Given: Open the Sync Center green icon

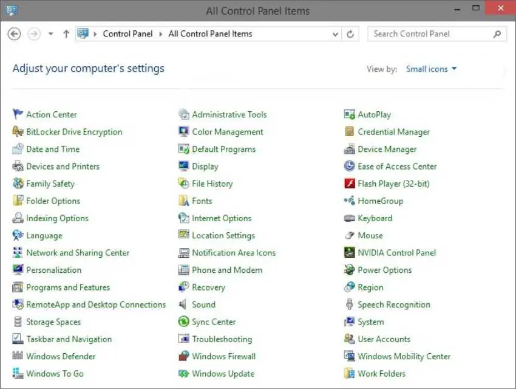Looking at the screenshot, I should pos(183,322).
